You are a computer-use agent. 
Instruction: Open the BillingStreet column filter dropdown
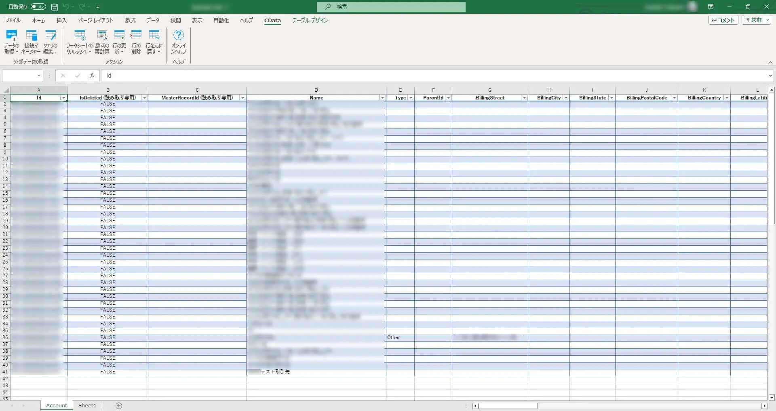(524, 98)
